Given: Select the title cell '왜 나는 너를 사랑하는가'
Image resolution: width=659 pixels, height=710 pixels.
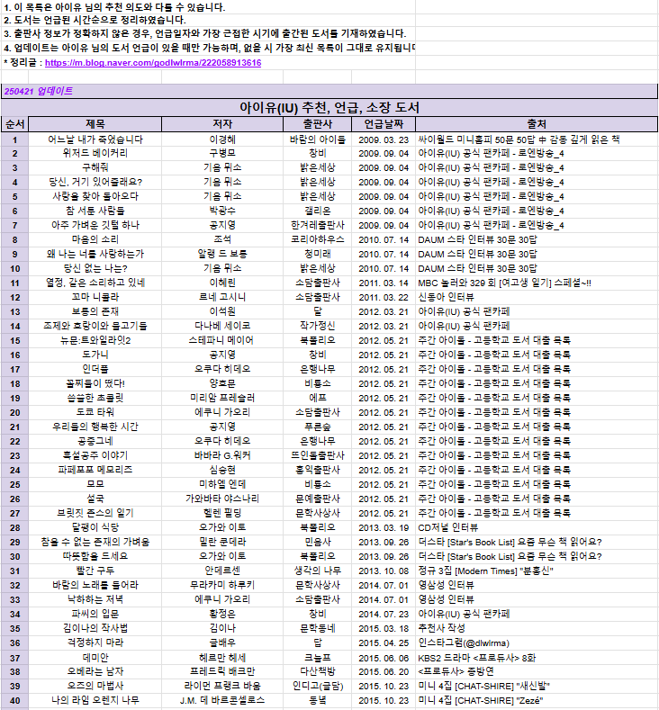Looking at the screenshot, I should point(95,255).
